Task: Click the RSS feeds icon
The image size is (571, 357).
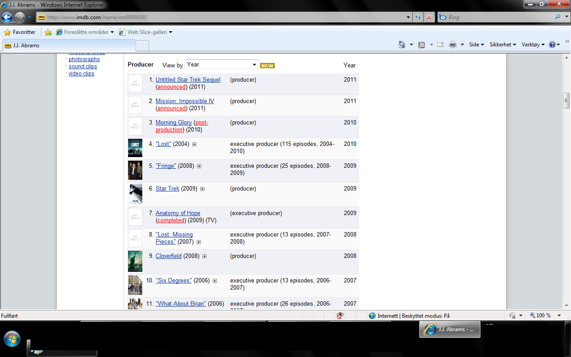Action: 422,45
